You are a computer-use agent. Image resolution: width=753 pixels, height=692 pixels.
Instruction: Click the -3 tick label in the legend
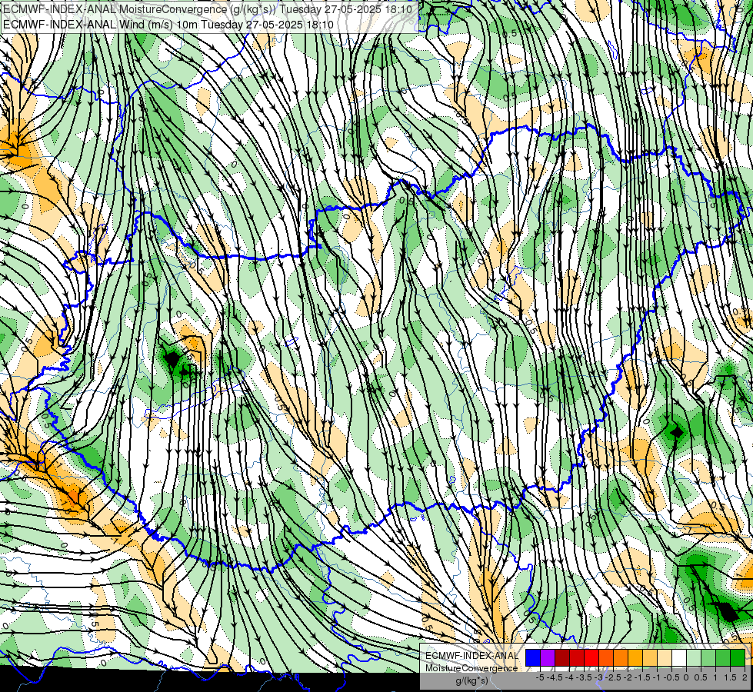coord(598,677)
